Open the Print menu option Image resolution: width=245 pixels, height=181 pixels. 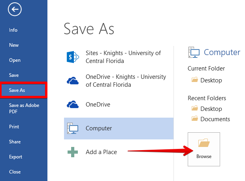[14, 127]
